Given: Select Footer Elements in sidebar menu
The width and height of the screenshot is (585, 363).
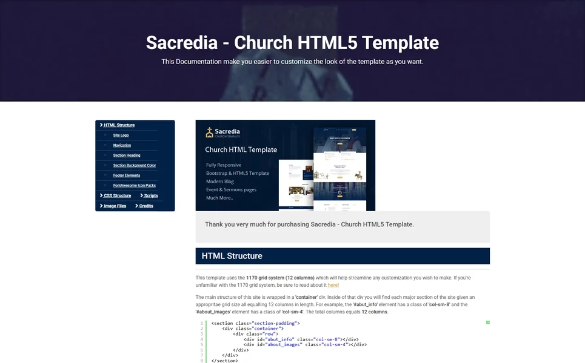Looking at the screenshot, I should point(126,175).
